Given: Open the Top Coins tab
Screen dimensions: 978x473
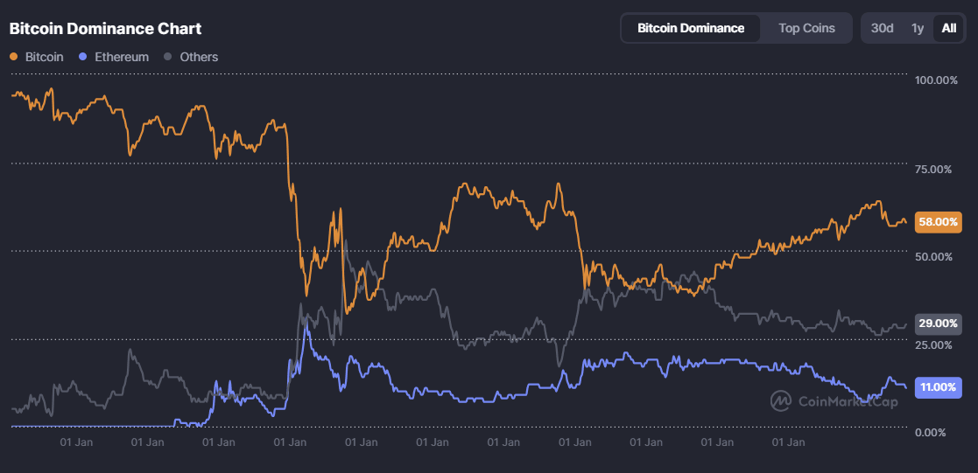Looking at the screenshot, I should [x=806, y=28].
